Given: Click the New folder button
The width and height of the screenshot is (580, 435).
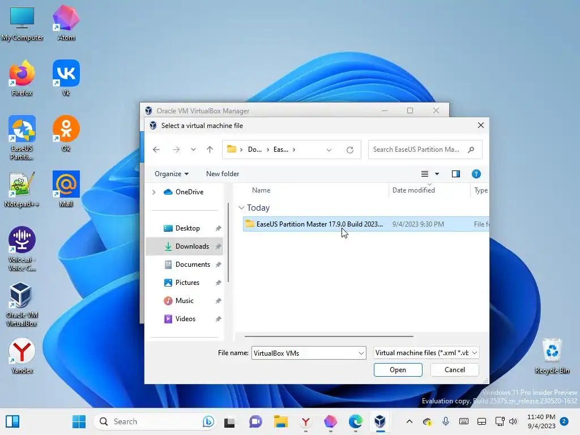Looking at the screenshot, I should click(x=223, y=174).
